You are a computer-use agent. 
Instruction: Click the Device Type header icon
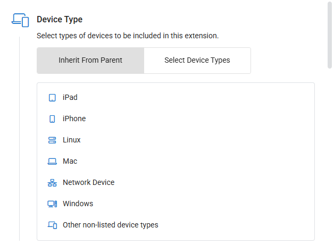coord(20,20)
